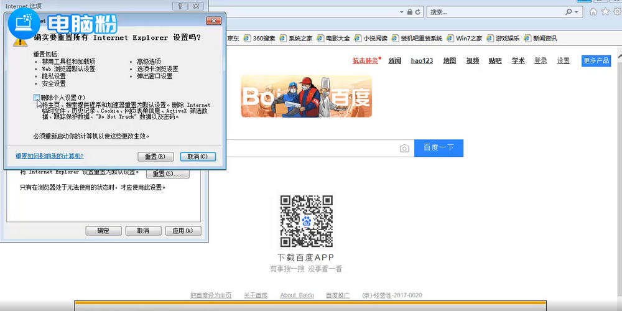Click the 把百度设为主页 footer link
The image size is (622, 311).
point(211,295)
